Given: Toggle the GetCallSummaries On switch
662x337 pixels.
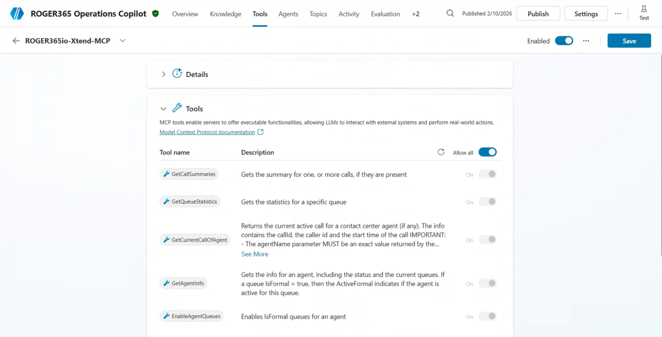Looking at the screenshot, I should pos(487,174).
